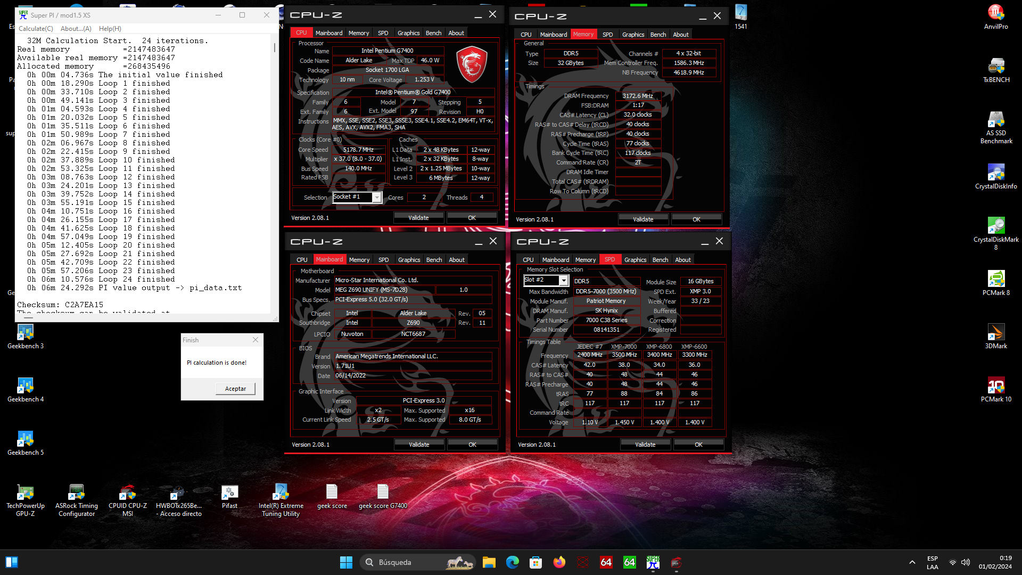Select Memory tab in top-left CPU-Z window
This screenshot has width=1022, height=575.
[x=359, y=33]
